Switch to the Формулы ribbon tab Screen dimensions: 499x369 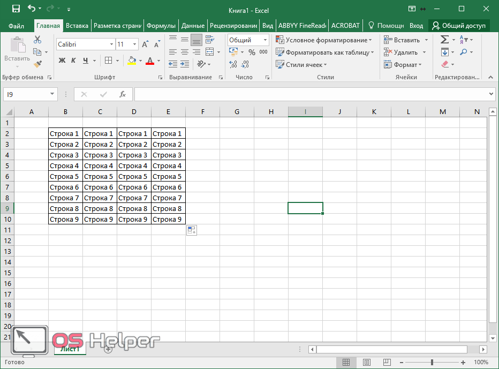click(x=161, y=25)
